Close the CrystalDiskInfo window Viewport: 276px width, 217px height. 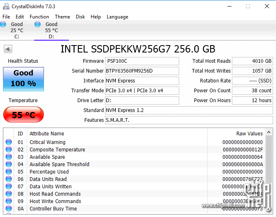(x=267, y=6)
